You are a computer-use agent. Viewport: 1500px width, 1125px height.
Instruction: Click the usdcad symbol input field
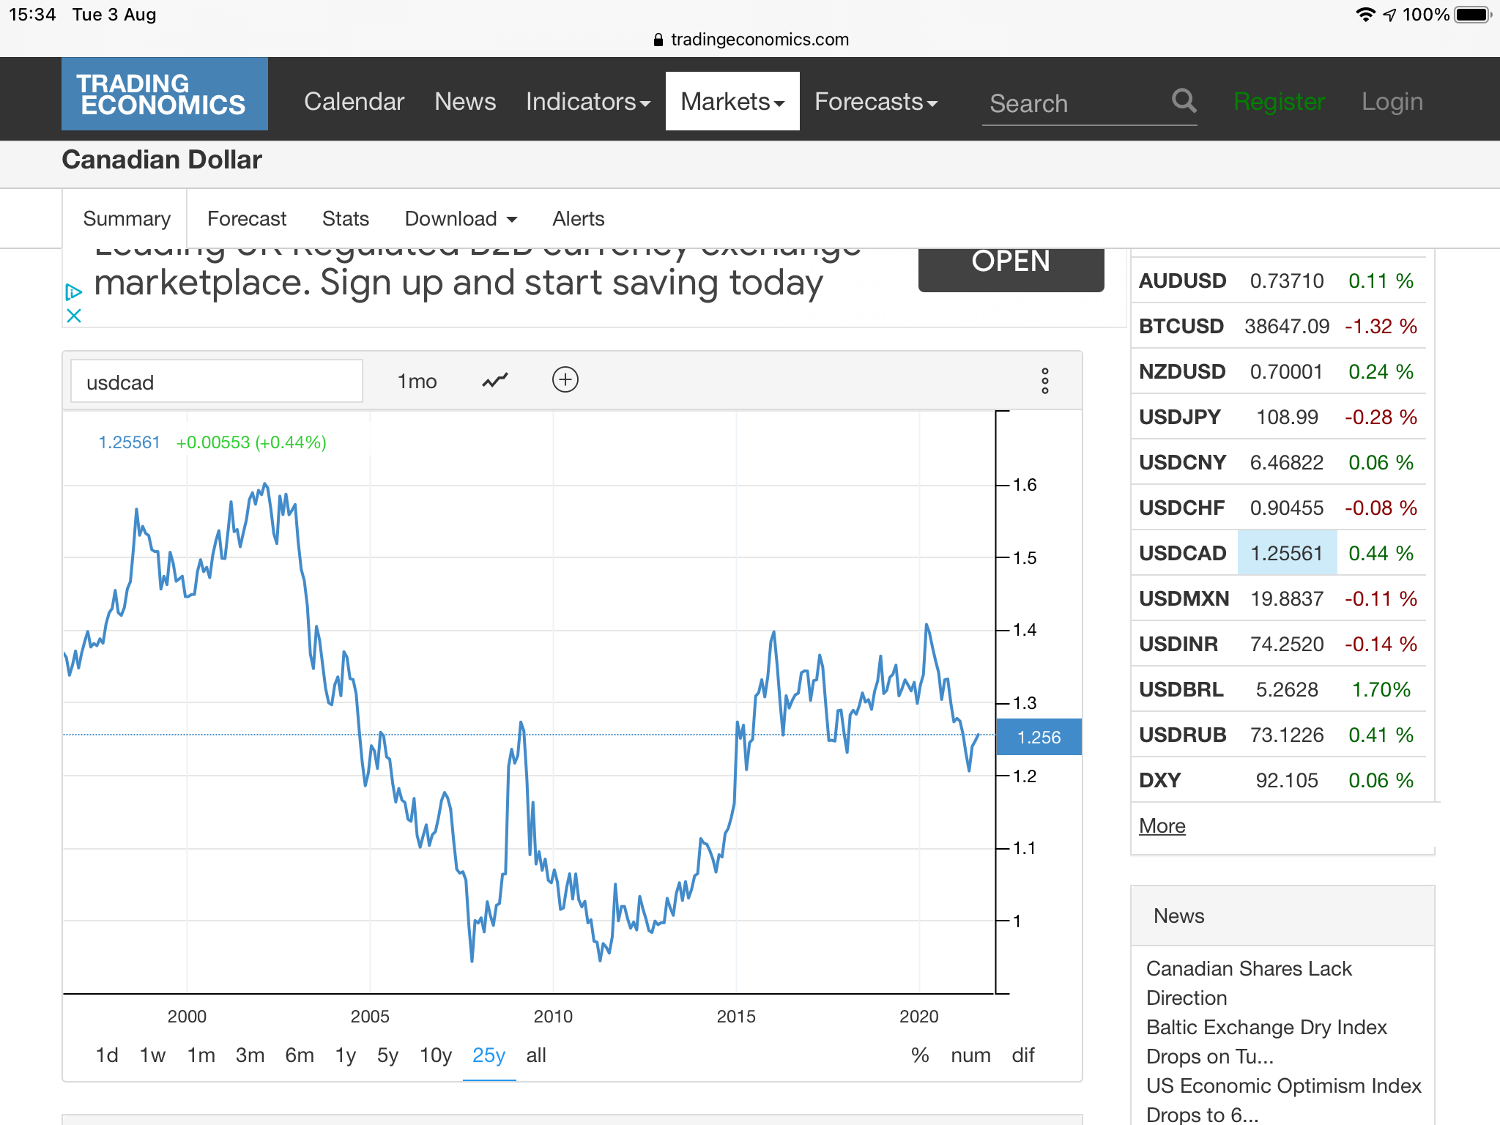click(217, 381)
